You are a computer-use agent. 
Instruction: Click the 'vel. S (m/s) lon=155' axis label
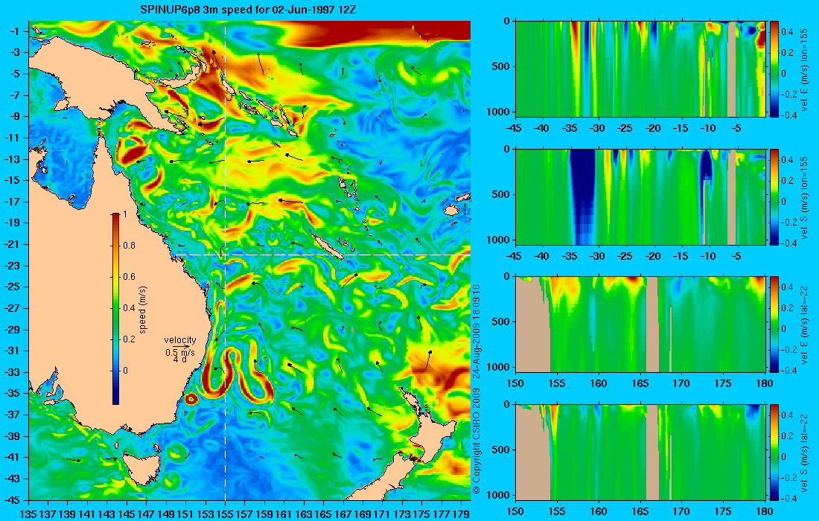805,197
